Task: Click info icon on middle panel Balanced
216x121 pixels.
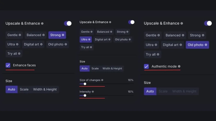Action: (x=111, y=32)
